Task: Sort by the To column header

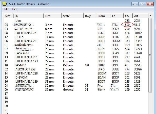Action: (x=117, y=16)
